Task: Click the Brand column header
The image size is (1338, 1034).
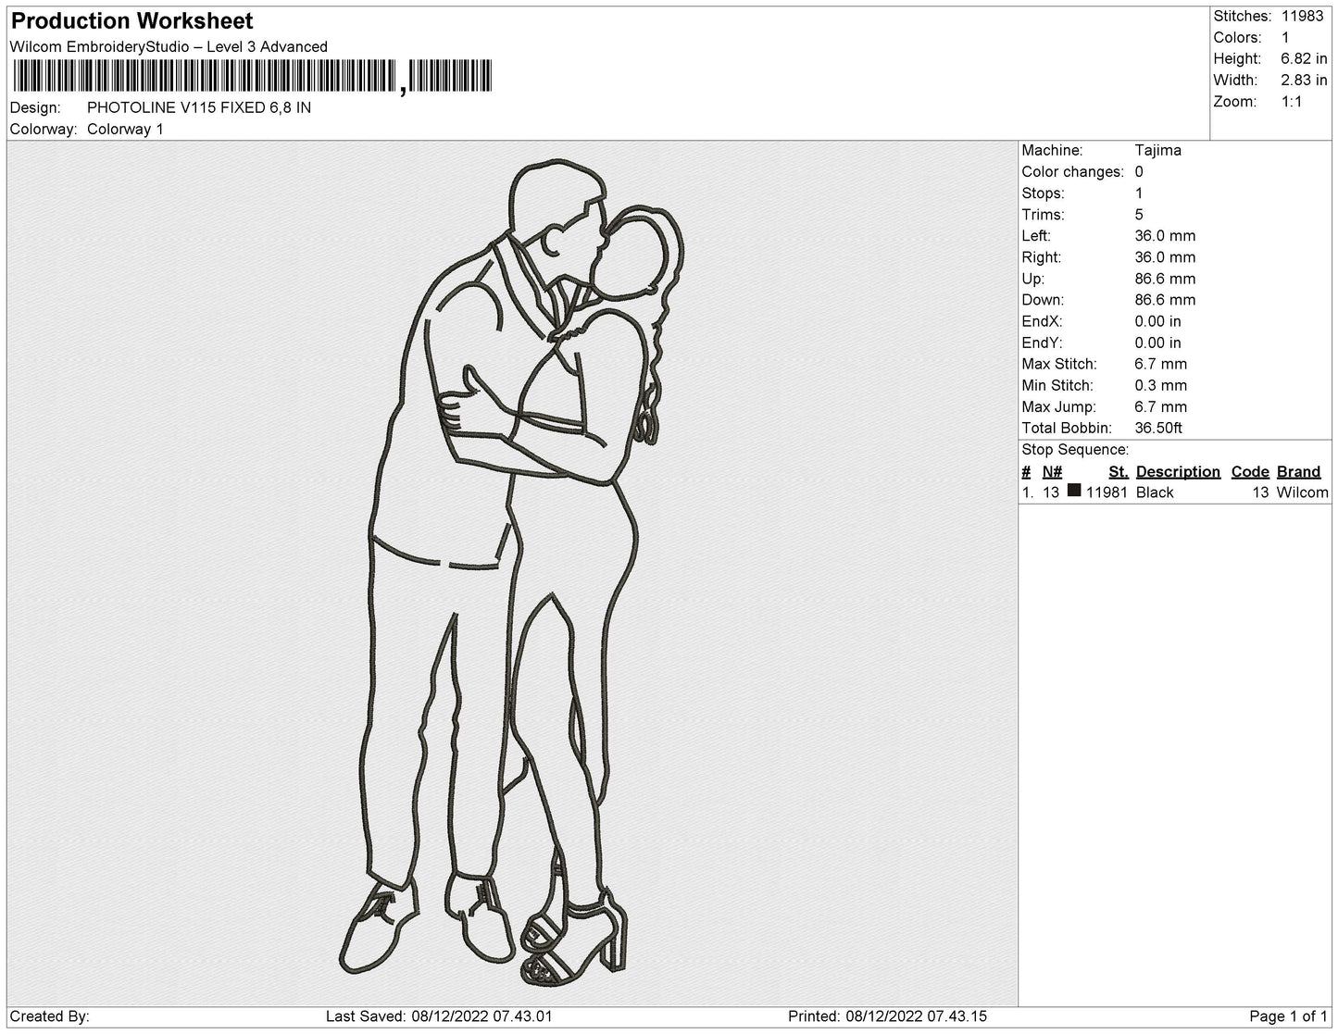Action: pyautogui.click(x=1298, y=471)
